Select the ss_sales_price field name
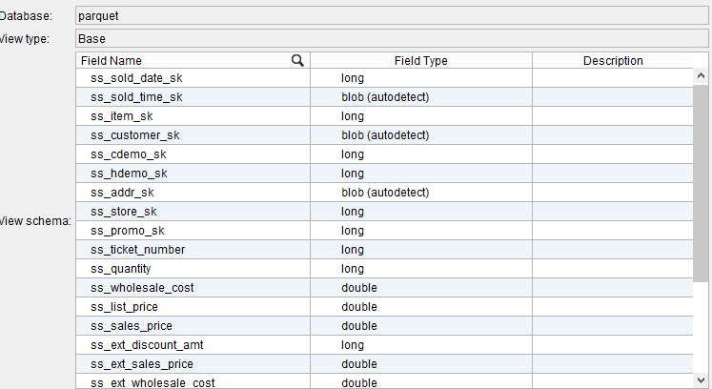The height and width of the screenshot is (389, 712). (132, 326)
